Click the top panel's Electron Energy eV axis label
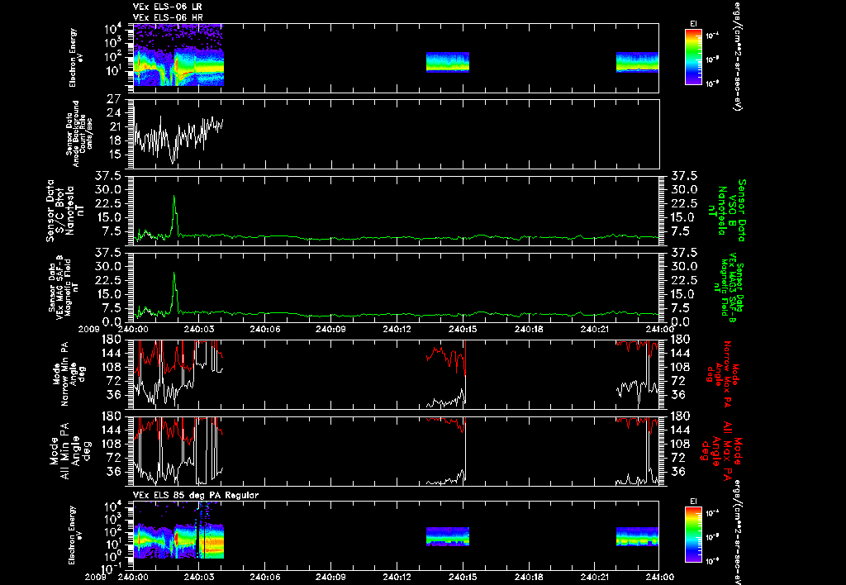This screenshot has height=585, width=846. (76, 57)
